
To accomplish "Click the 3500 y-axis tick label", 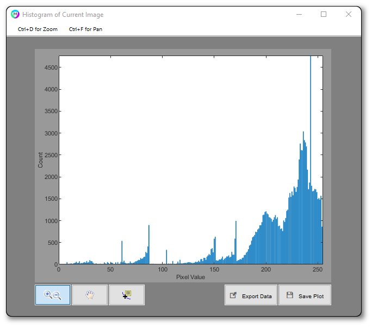I will 51,112.
